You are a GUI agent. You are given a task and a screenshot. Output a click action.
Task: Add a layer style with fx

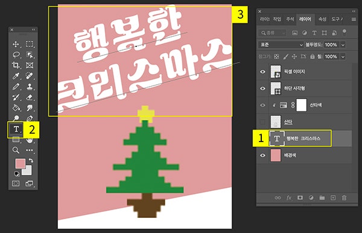(289, 197)
